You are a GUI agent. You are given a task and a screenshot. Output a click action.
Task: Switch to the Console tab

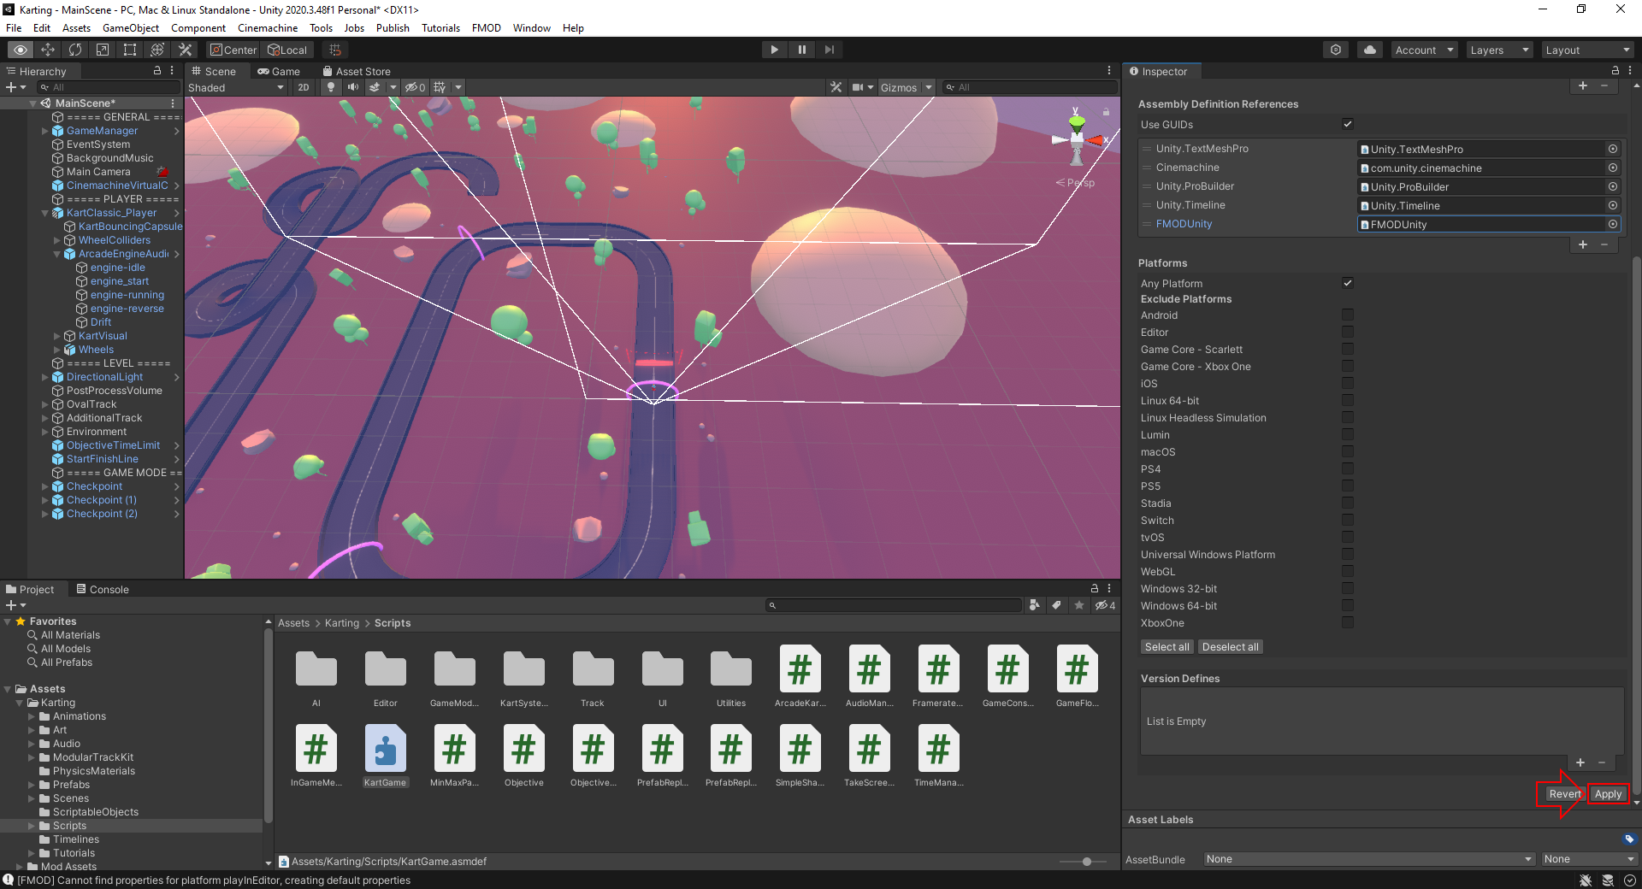tap(103, 589)
